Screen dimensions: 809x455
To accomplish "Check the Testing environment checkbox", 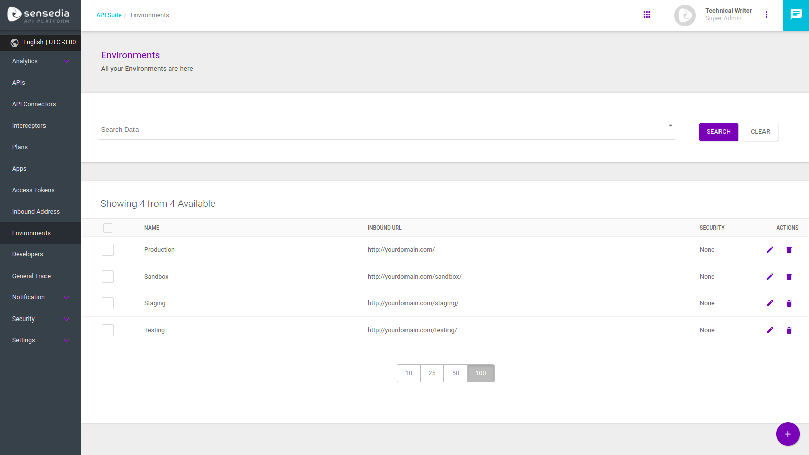I will click(x=108, y=330).
